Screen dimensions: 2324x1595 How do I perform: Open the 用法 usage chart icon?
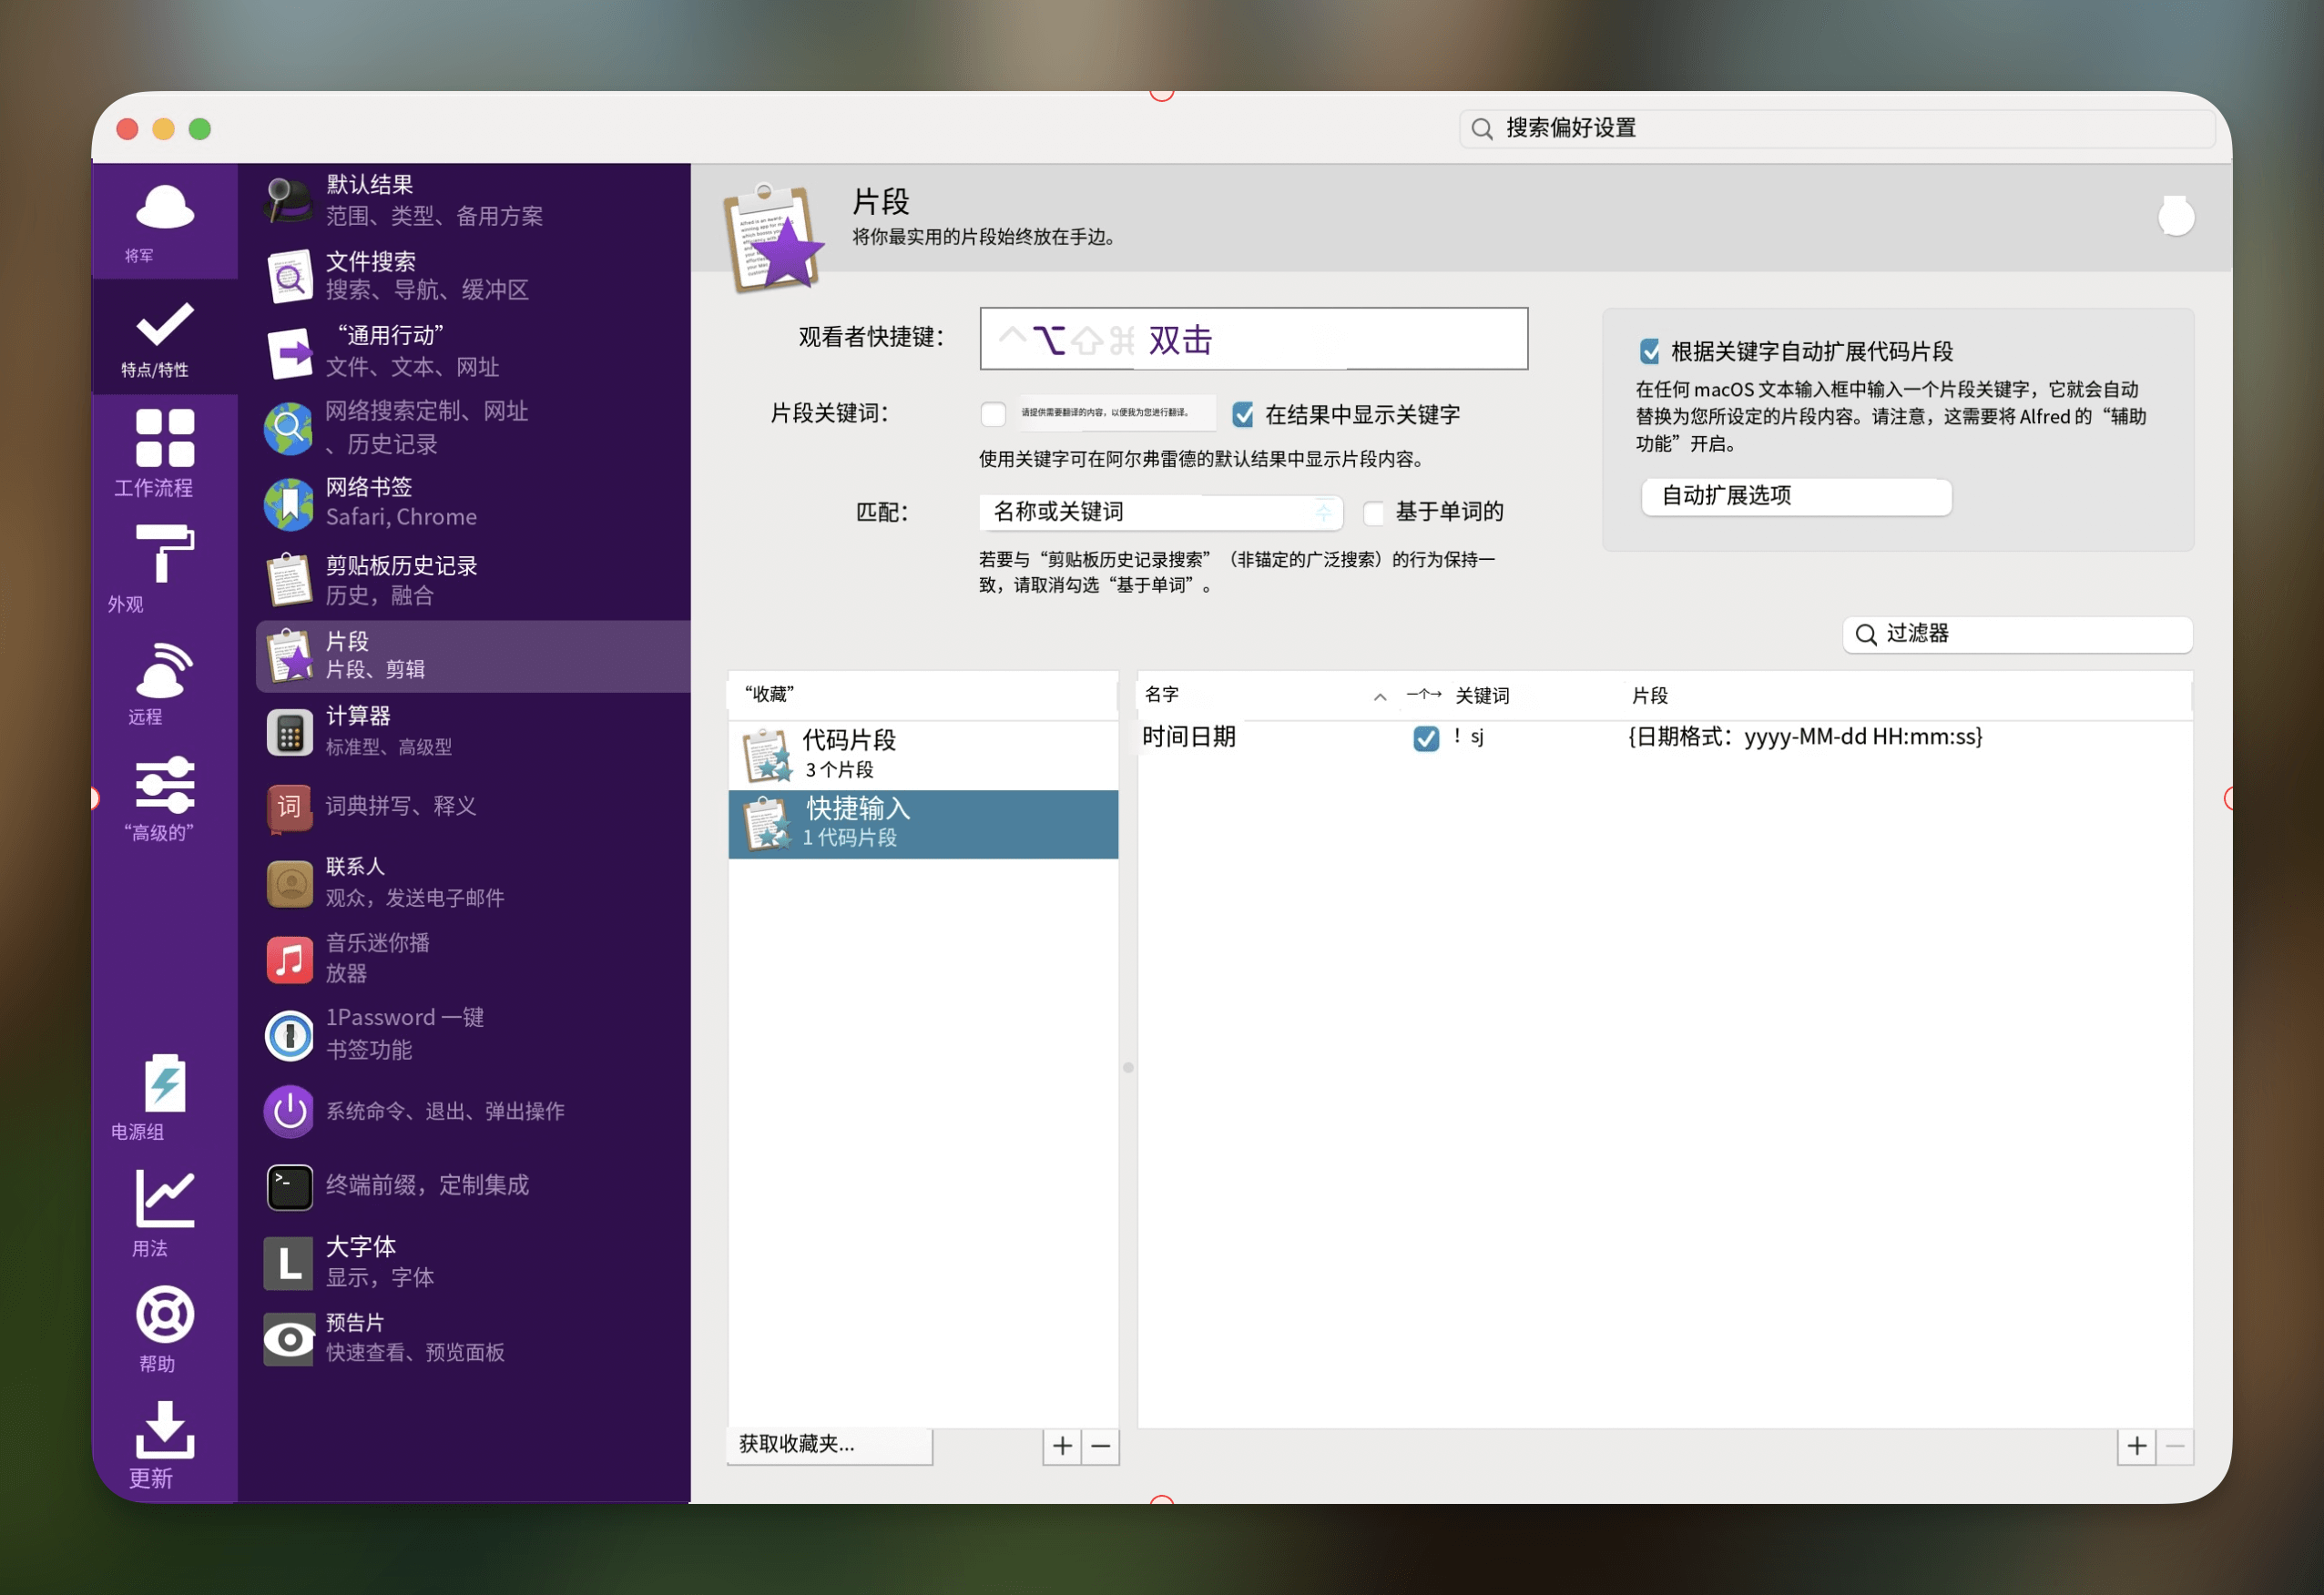coord(164,1200)
